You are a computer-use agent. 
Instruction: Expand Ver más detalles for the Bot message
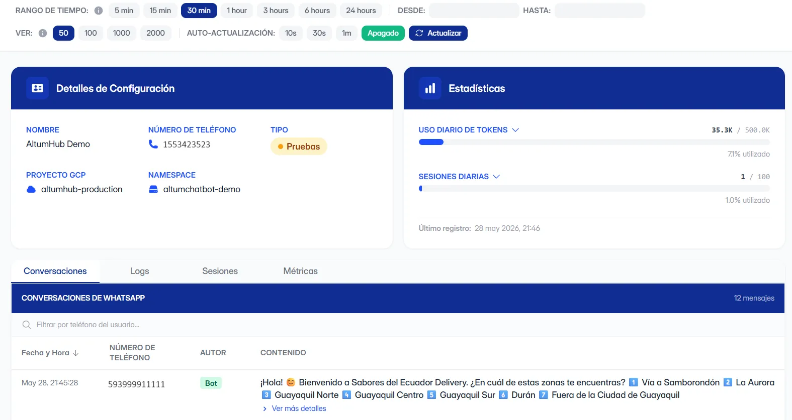294,408
